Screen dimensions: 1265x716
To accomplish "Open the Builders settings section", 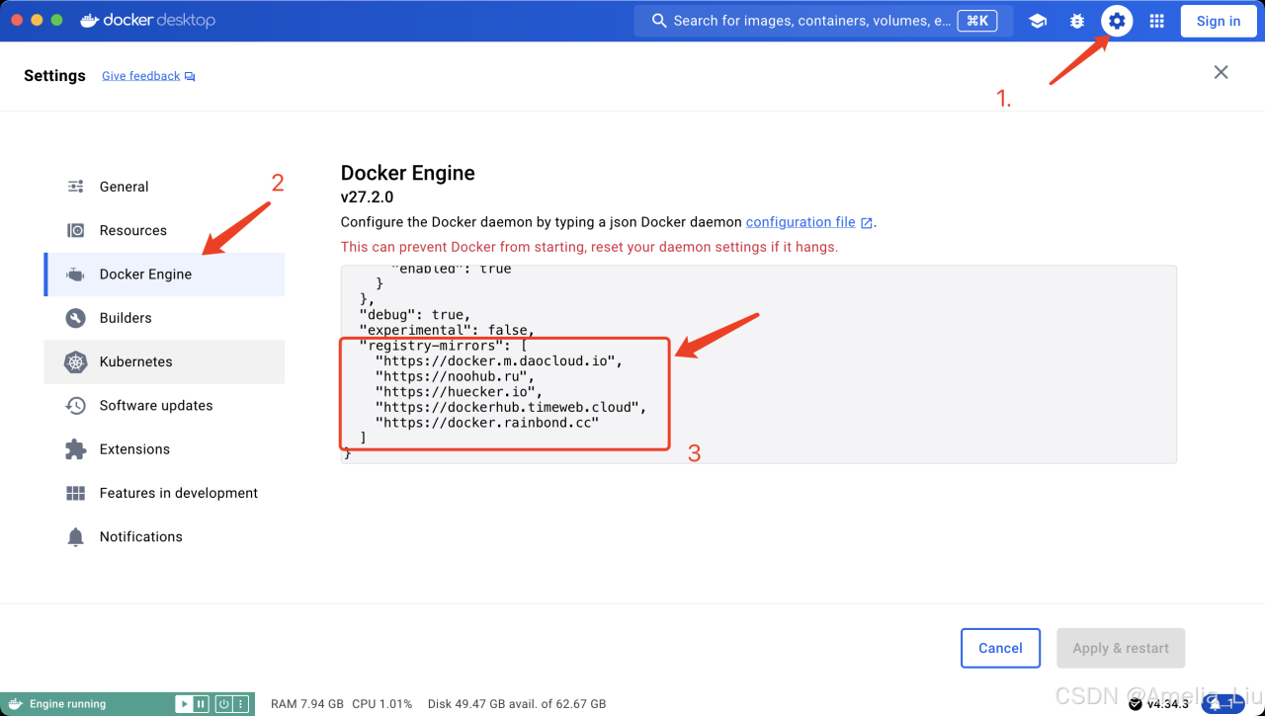I will (126, 318).
